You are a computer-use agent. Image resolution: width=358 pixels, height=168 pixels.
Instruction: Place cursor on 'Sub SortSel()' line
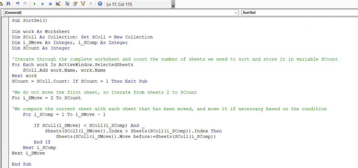29,20
